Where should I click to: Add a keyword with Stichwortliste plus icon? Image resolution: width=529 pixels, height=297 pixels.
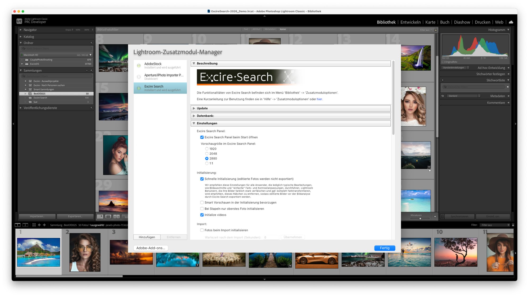tap(443, 80)
